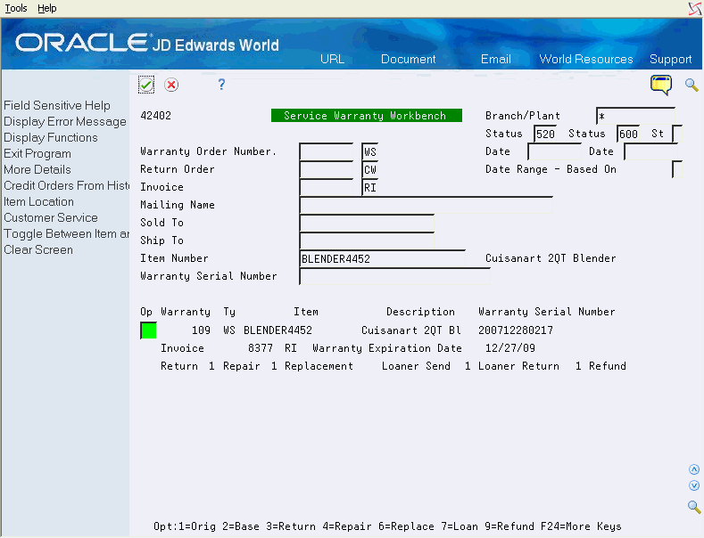Click serial number 200712280217
The image size is (704, 538).
[516, 330]
